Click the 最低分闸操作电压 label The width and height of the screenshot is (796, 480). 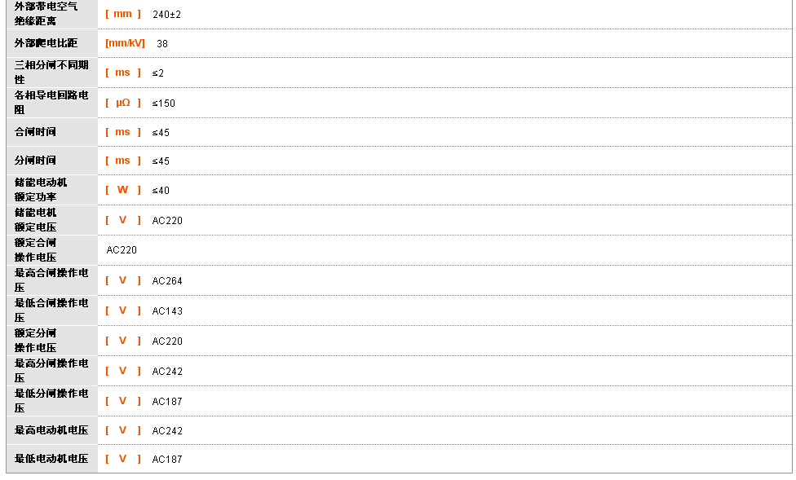tap(51, 401)
